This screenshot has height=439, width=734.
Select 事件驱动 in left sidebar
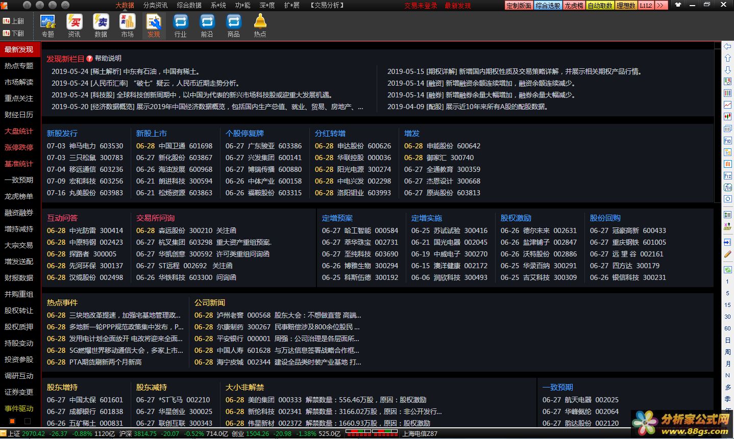point(19,408)
